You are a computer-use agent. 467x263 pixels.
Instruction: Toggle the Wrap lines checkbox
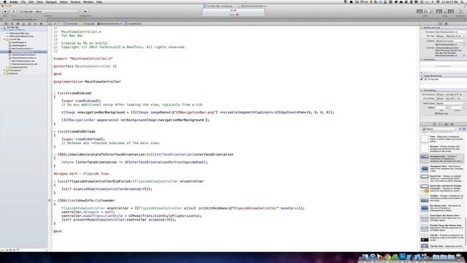[436, 114]
